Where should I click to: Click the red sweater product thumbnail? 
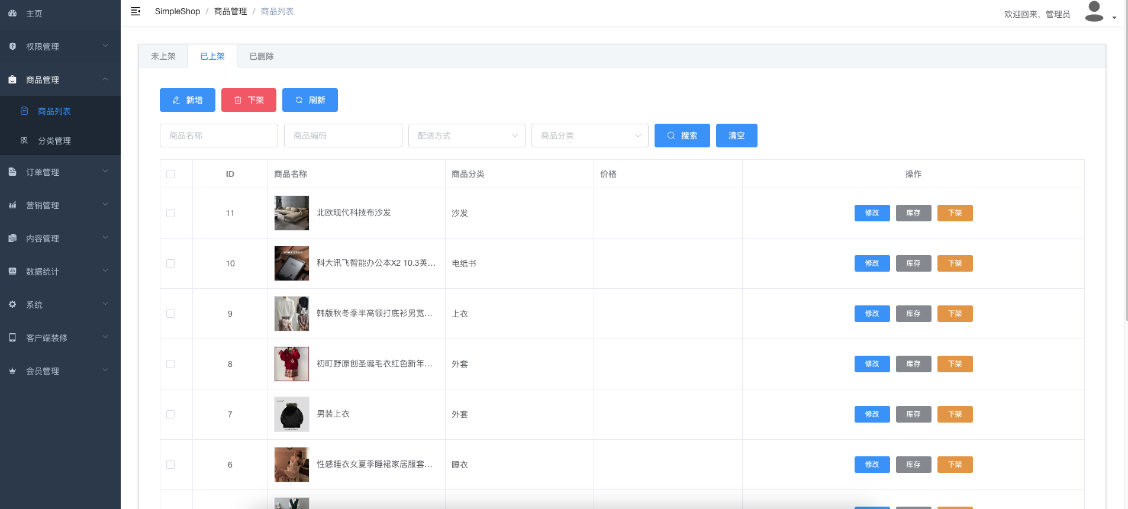[292, 364]
